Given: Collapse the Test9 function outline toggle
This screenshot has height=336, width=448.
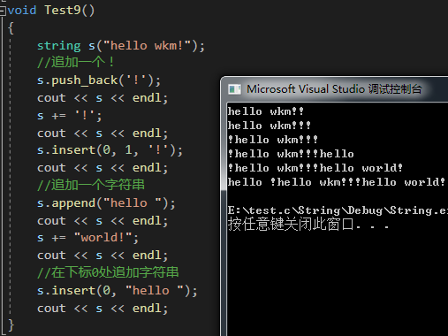Looking at the screenshot, I should 3,11.
